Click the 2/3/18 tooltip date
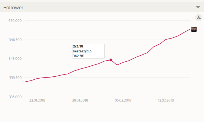 click(78, 46)
